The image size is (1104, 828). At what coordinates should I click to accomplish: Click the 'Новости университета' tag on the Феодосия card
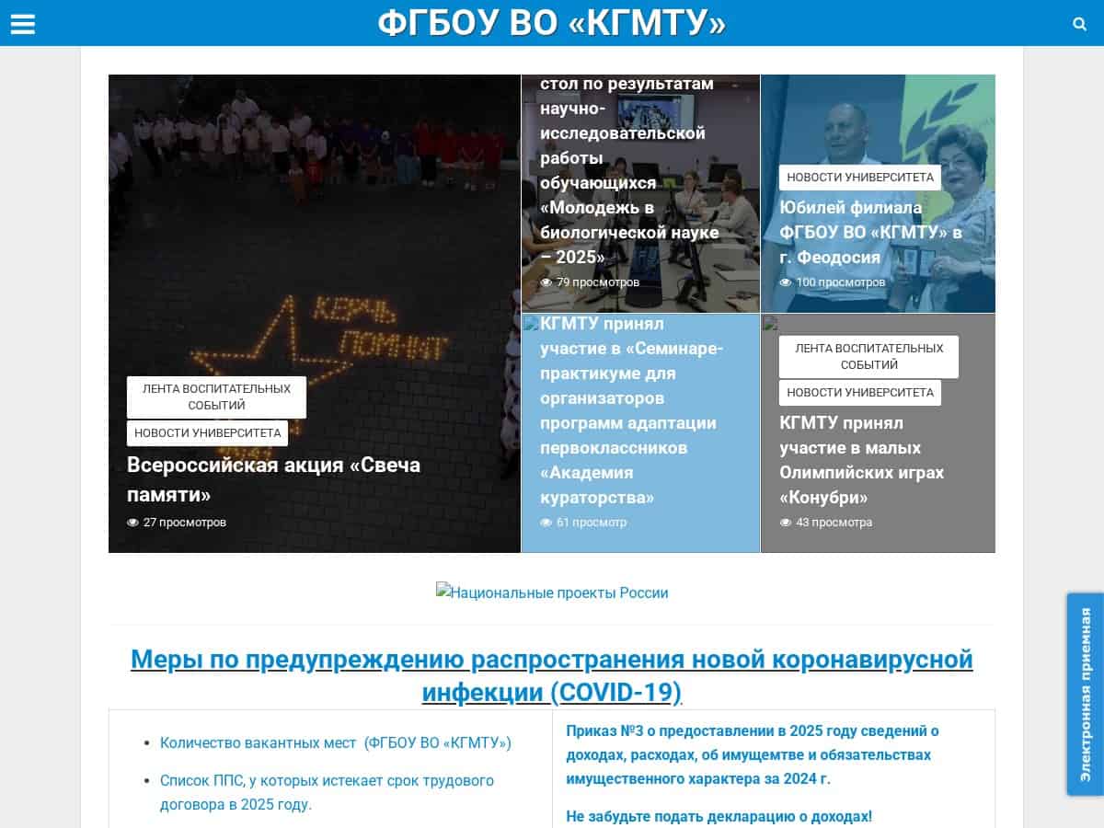(860, 177)
